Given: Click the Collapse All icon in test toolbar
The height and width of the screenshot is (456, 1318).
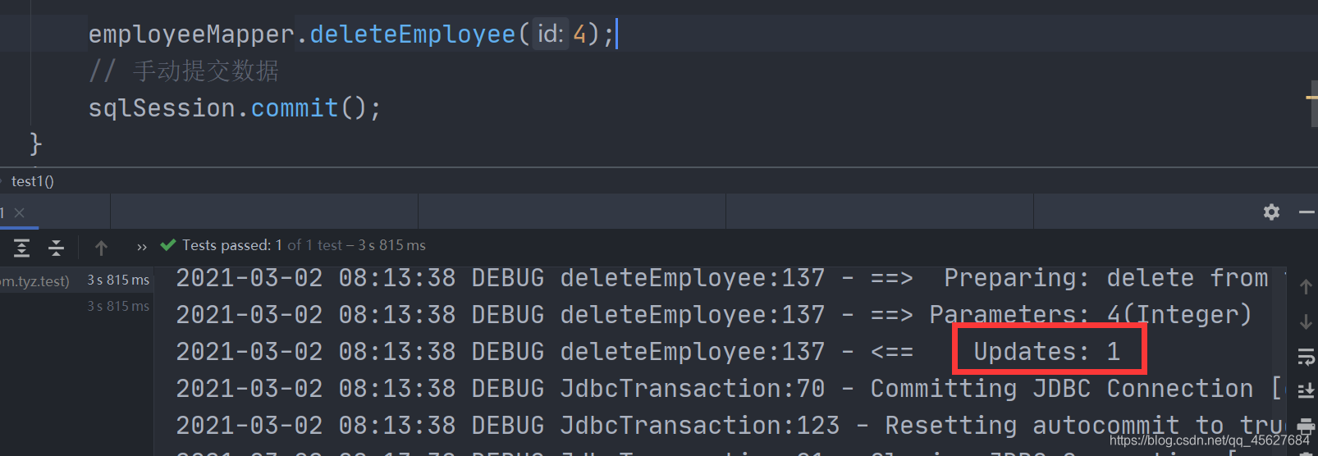Looking at the screenshot, I should [56, 247].
